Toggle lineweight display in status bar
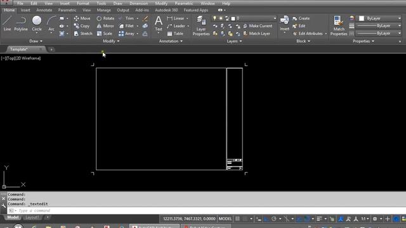406x228 pixels. 319,218
